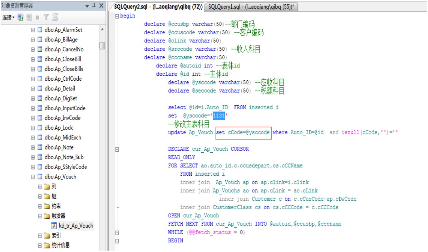Switch to the SQLQuery1.sql tab
The height and width of the screenshot is (252, 428).
pyautogui.click(x=252, y=6)
